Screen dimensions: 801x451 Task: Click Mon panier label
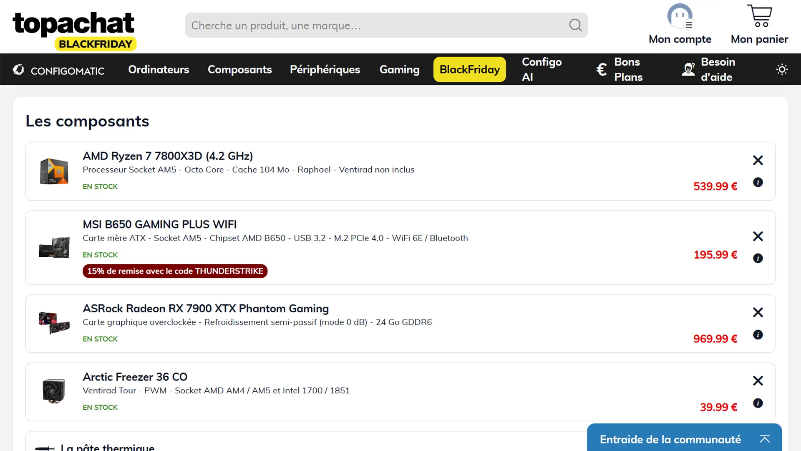[x=760, y=39]
